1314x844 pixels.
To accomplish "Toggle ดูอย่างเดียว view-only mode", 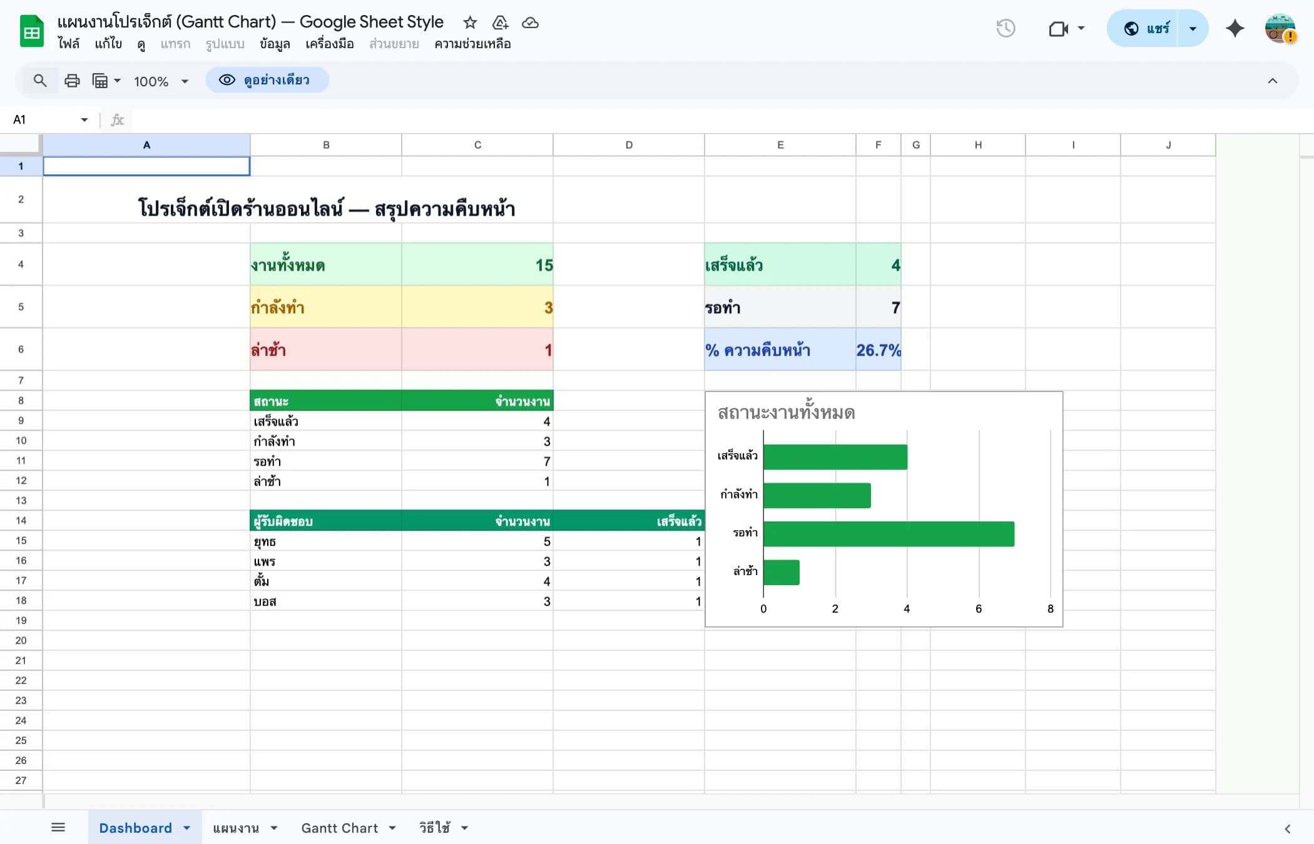I will tap(267, 80).
